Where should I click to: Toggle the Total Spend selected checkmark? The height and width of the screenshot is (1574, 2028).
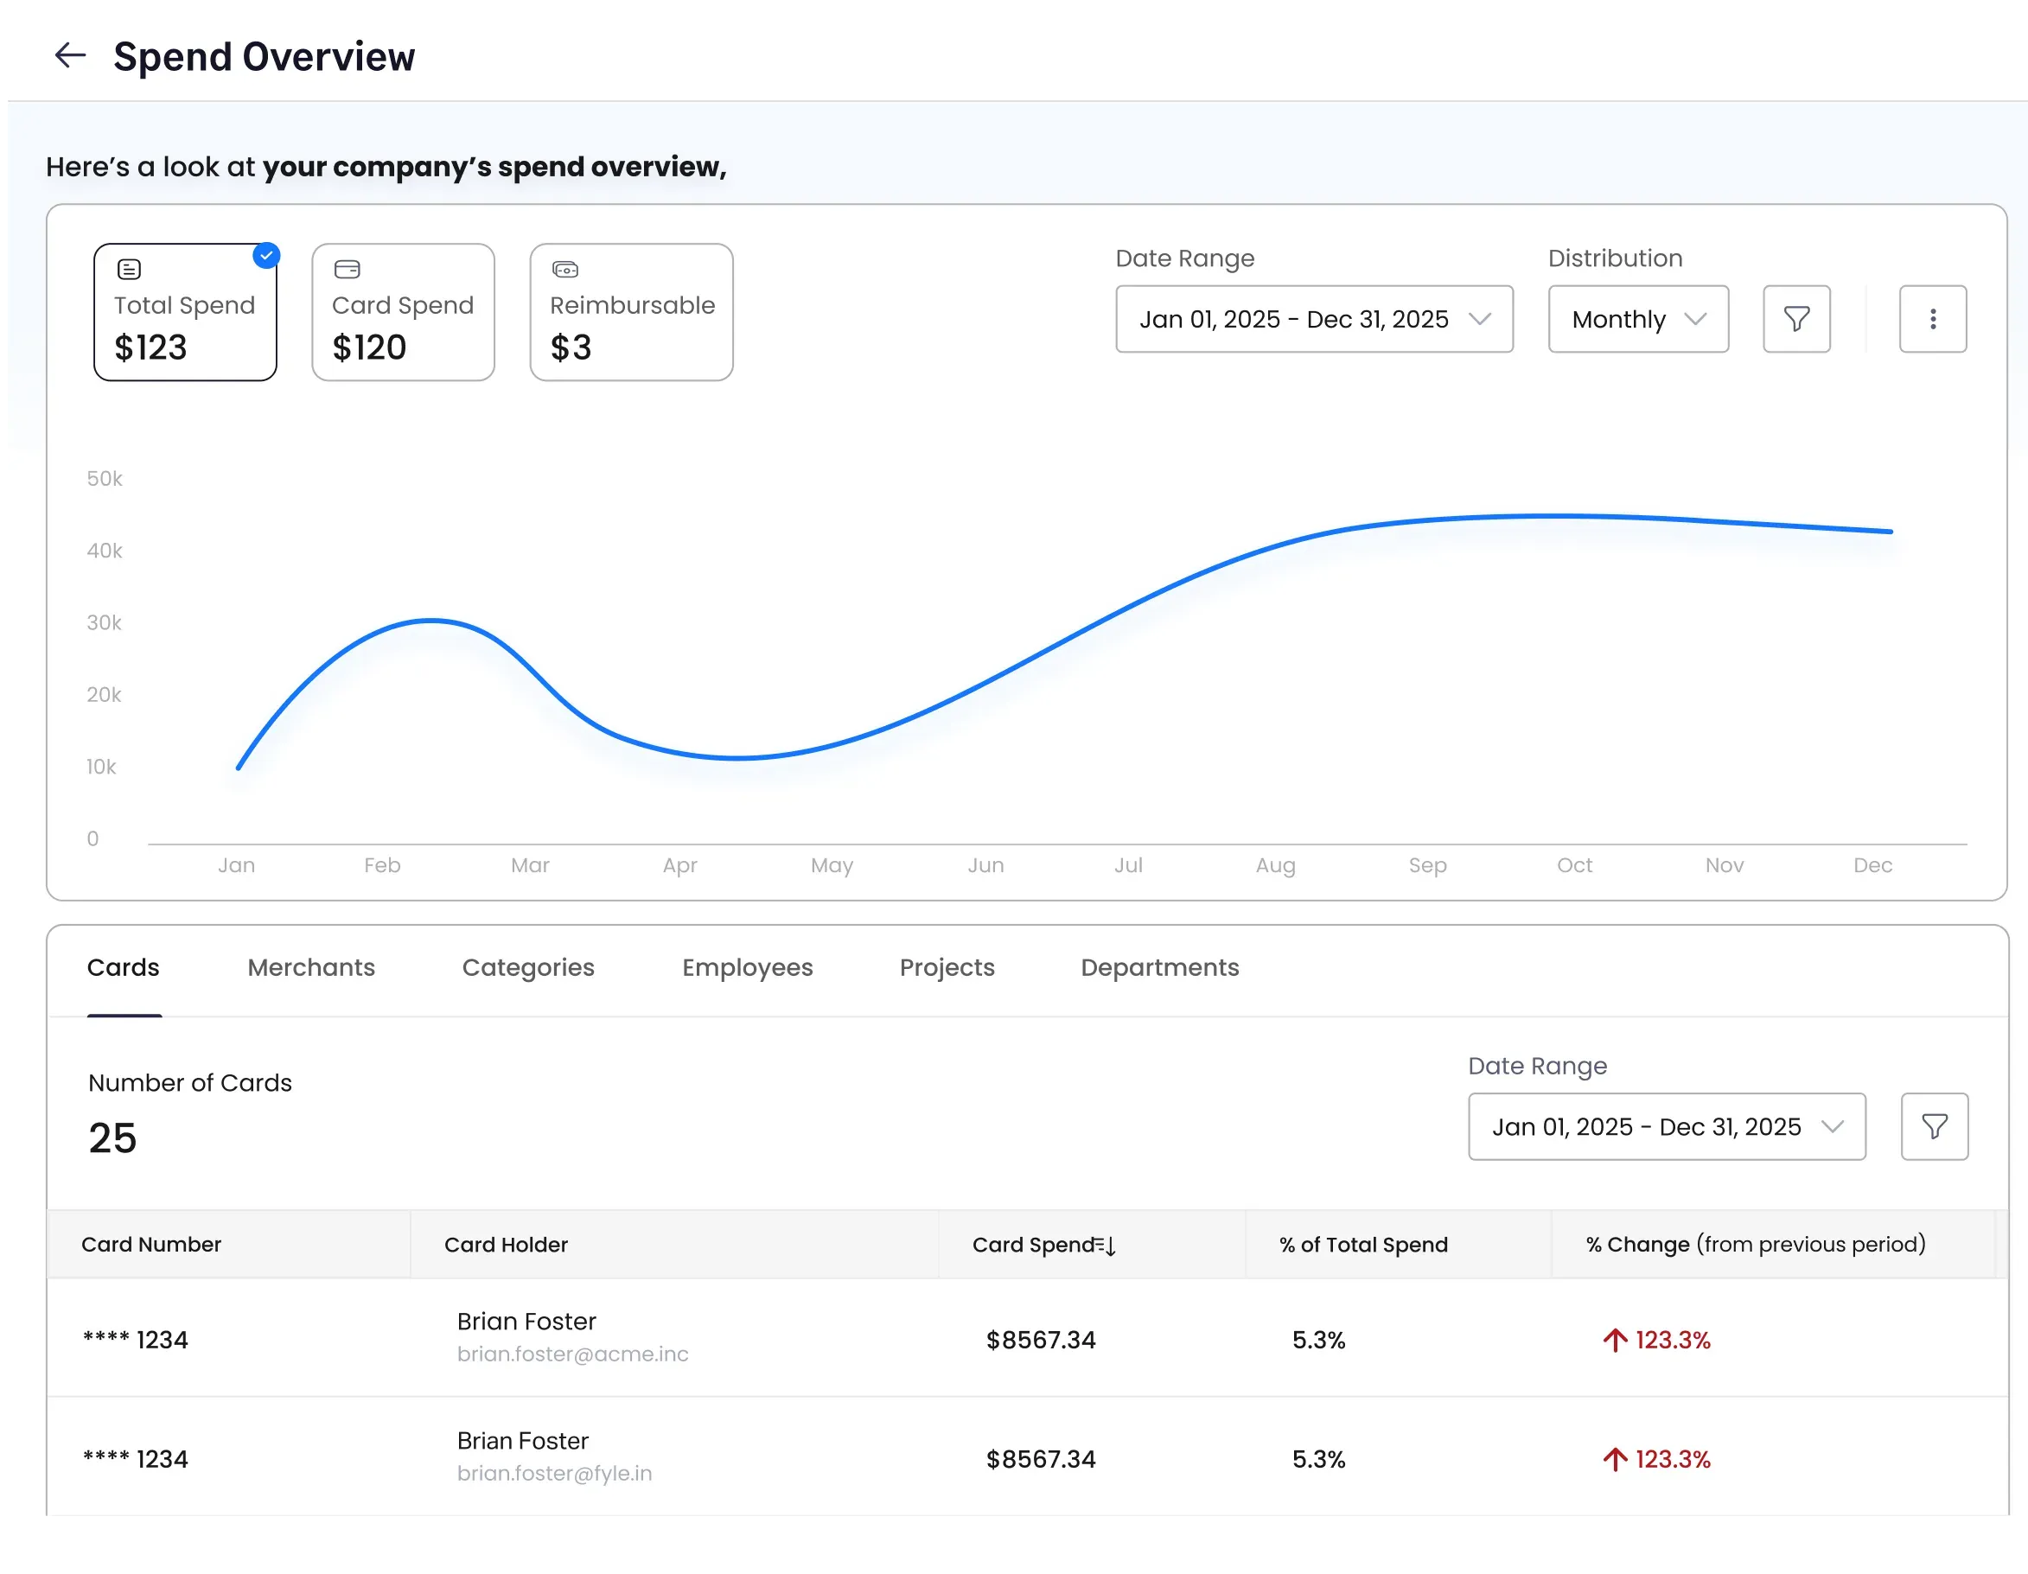pyautogui.click(x=266, y=255)
